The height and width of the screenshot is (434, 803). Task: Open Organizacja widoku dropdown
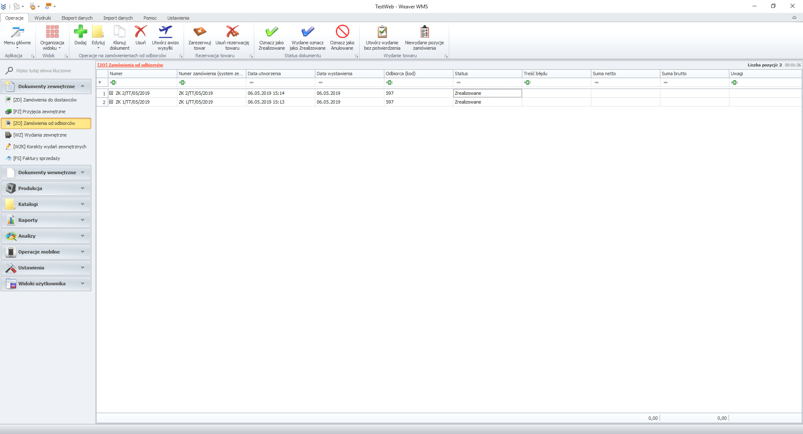pos(52,38)
